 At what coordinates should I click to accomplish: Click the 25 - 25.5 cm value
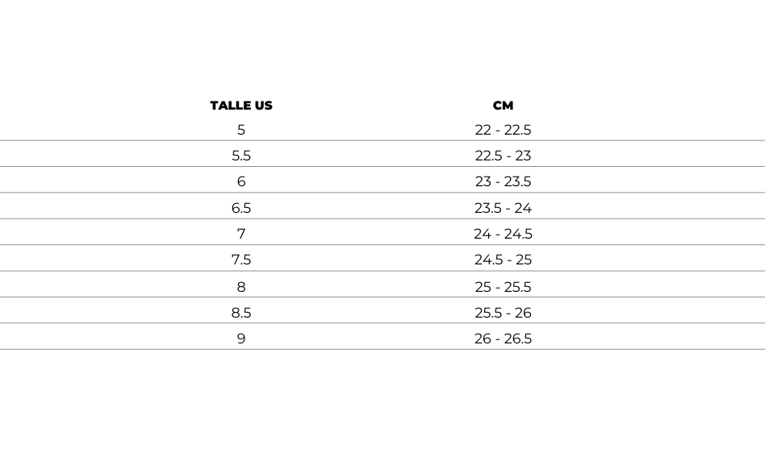(x=503, y=287)
